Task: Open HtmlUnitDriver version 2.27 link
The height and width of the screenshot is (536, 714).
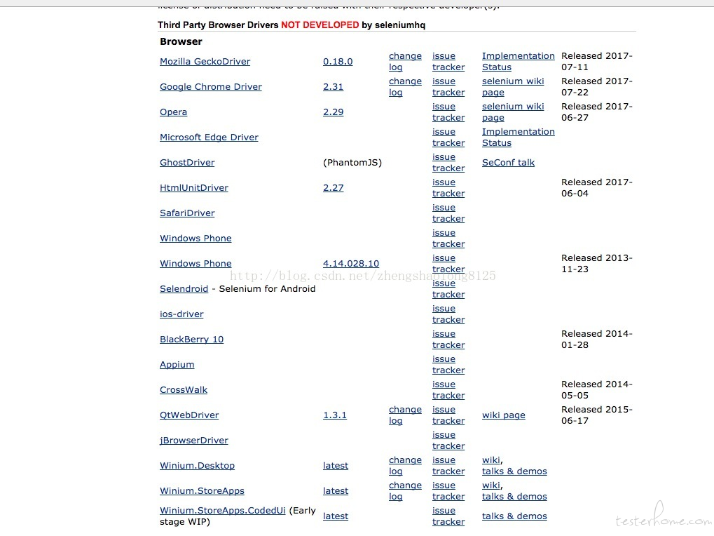Action: (x=334, y=188)
